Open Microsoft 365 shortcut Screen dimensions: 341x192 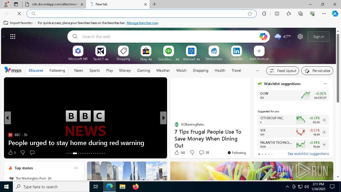pyautogui.click(x=78, y=53)
